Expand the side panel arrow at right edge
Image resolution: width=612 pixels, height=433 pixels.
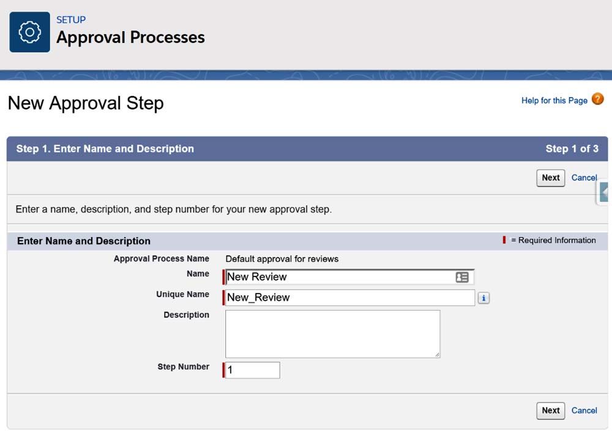coord(605,192)
